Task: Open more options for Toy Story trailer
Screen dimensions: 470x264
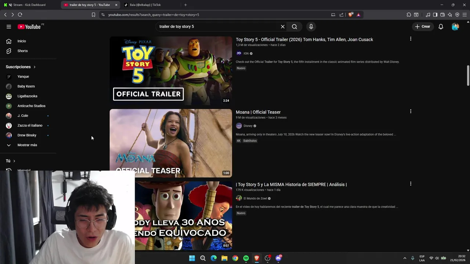Action: 411,38
